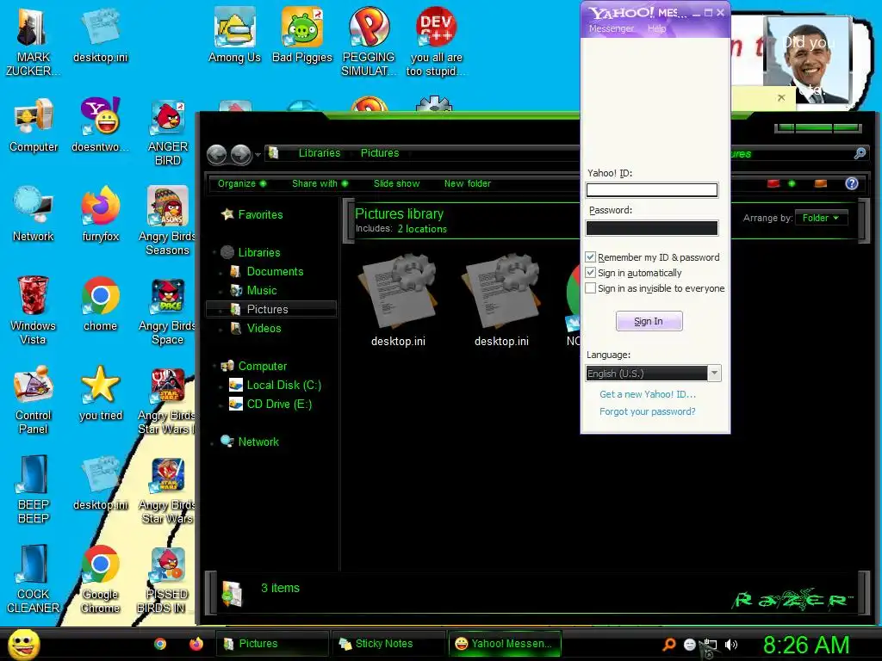Open the Windows Vista recycle bin icon
Image resolution: width=882 pixels, height=661 pixels.
click(34, 310)
